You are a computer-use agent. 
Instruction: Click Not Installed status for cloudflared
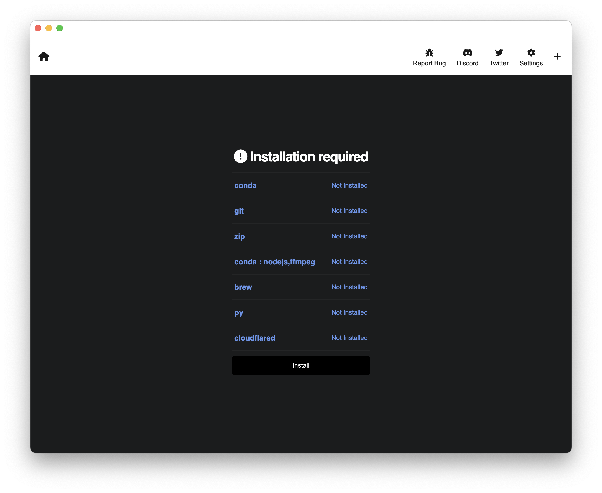pyautogui.click(x=349, y=338)
